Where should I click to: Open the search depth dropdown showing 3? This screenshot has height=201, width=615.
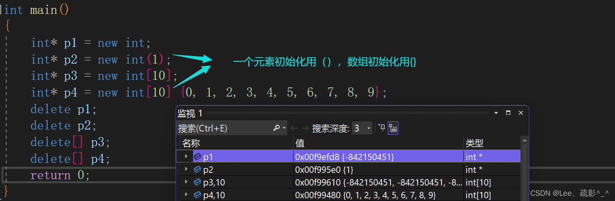pyautogui.click(x=362, y=128)
